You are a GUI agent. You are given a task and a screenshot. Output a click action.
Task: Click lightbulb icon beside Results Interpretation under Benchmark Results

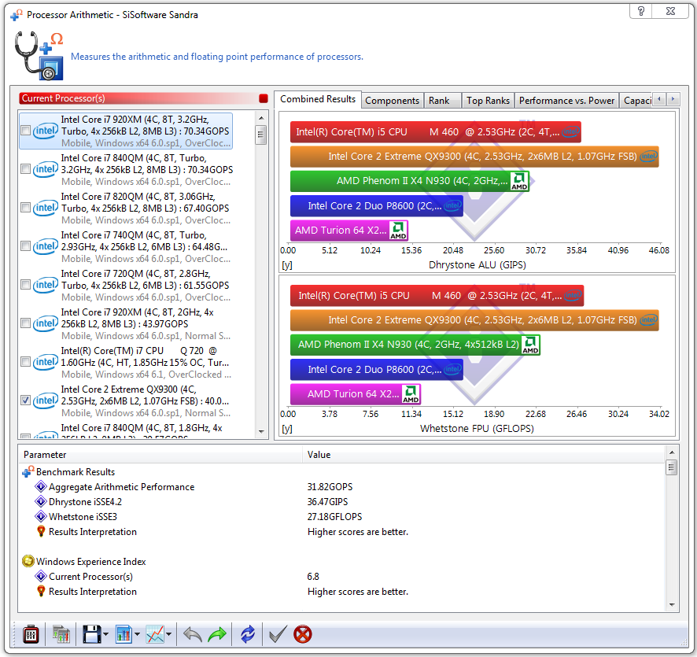(41, 531)
